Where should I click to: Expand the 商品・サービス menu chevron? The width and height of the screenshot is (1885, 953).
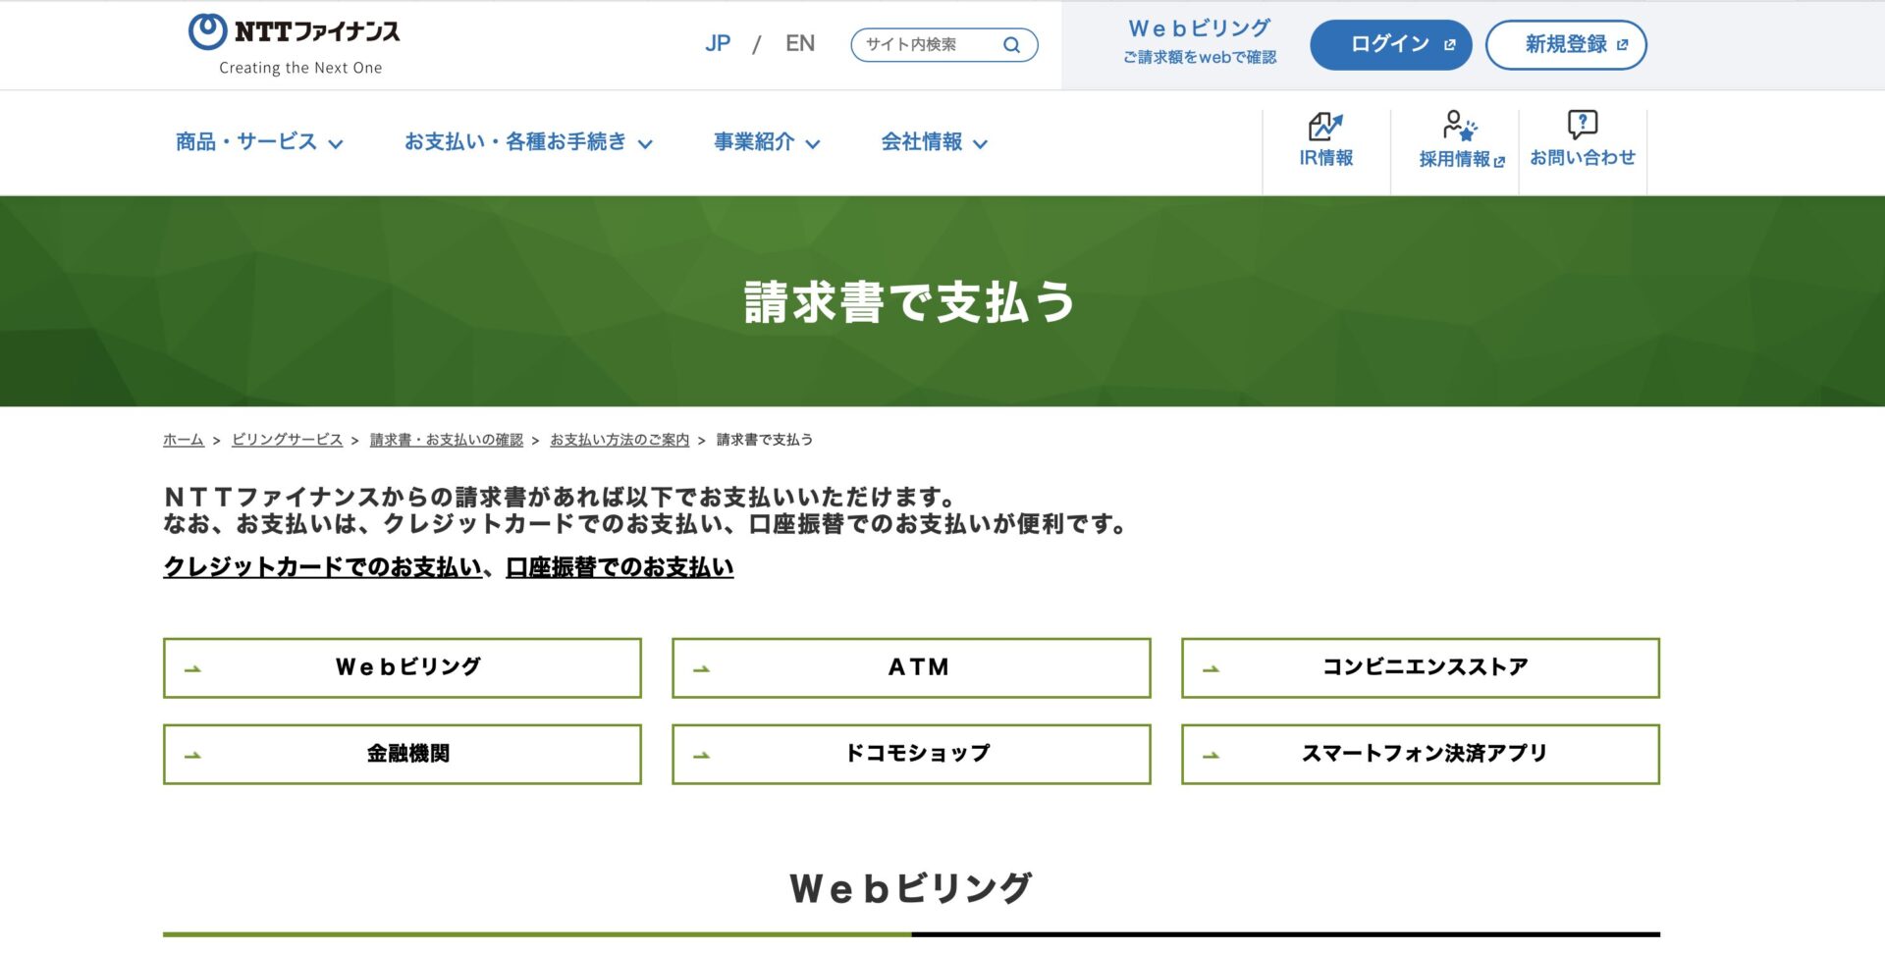coord(336,144)
